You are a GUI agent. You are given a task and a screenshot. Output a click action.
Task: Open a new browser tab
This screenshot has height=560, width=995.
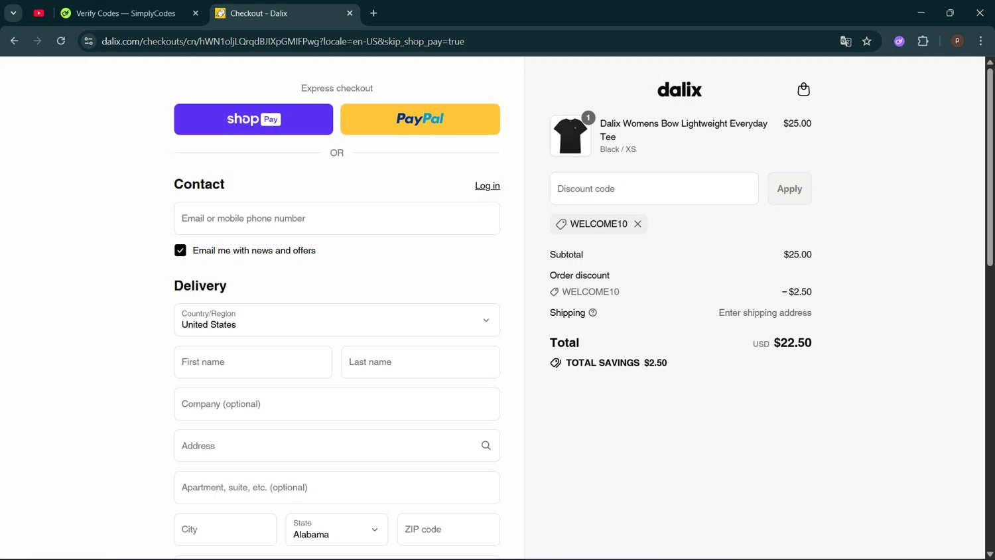click(x=373, y=13)
